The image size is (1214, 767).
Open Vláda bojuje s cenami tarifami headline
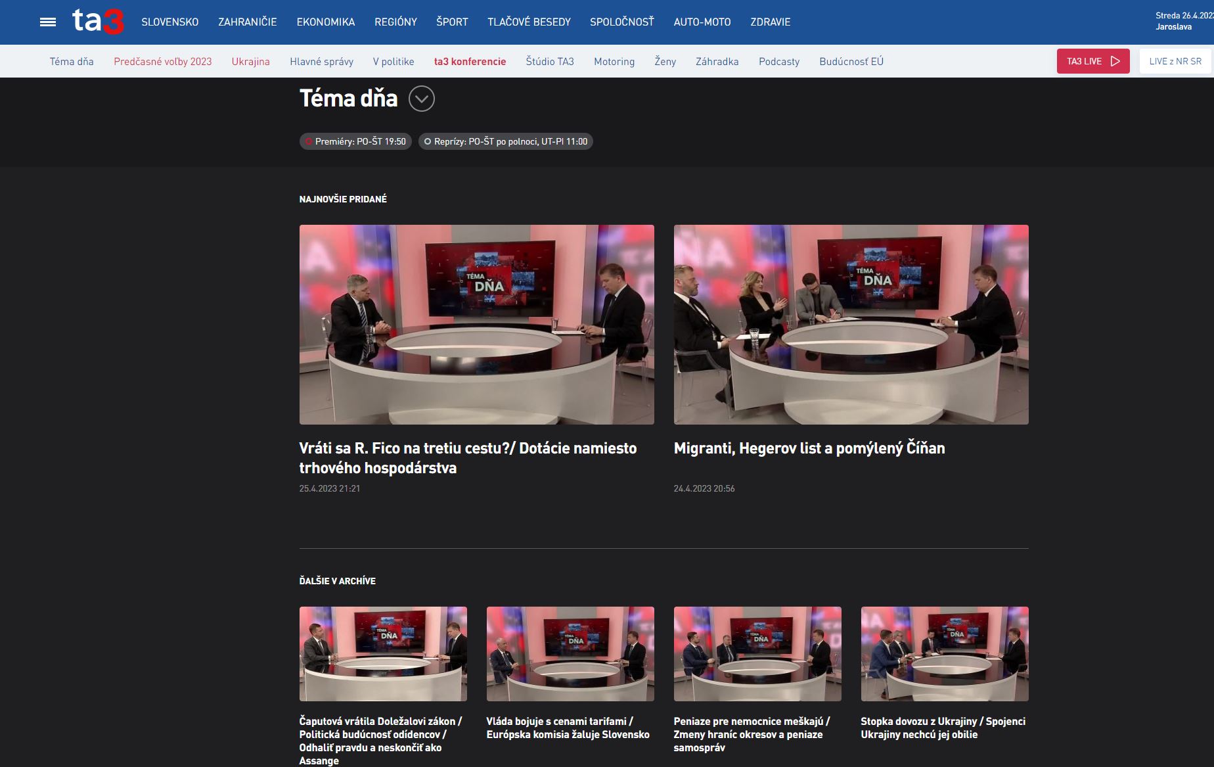568,728
